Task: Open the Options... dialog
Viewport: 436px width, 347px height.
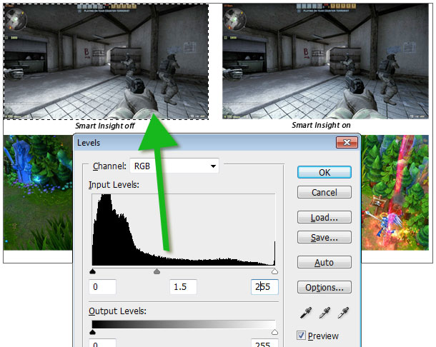Action: (x=324, y=287)
